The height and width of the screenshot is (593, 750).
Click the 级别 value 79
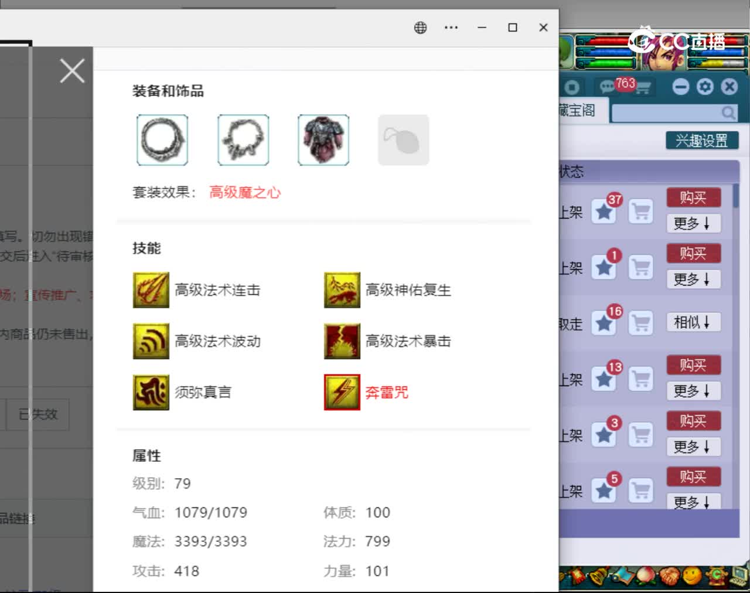tap(182, 483)
